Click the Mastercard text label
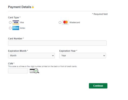The image size is (128, 100). [75, 22]
